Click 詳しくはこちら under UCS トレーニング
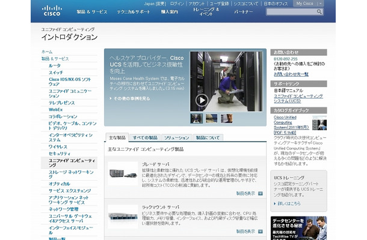The image size is (367, 240). (x=289, y=203)
